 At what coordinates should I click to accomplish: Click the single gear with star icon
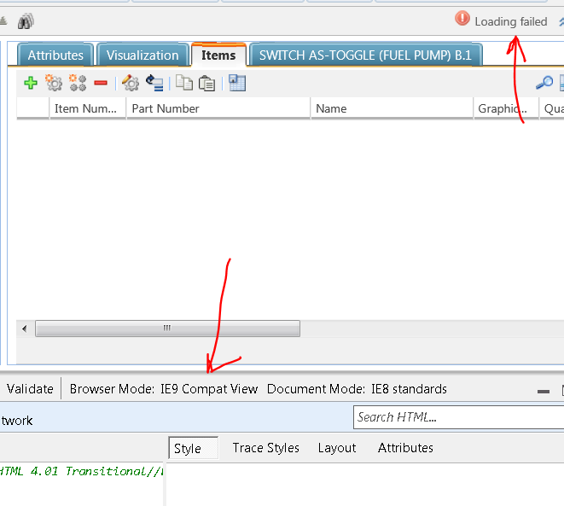54,83
